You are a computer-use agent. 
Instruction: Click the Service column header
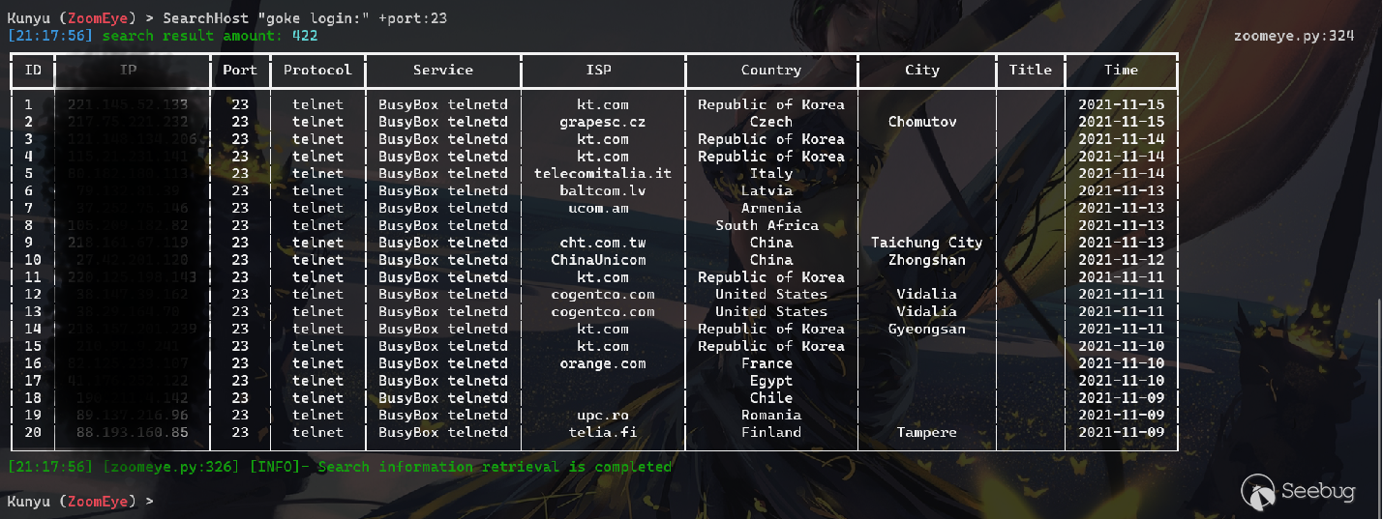point(442,70)
